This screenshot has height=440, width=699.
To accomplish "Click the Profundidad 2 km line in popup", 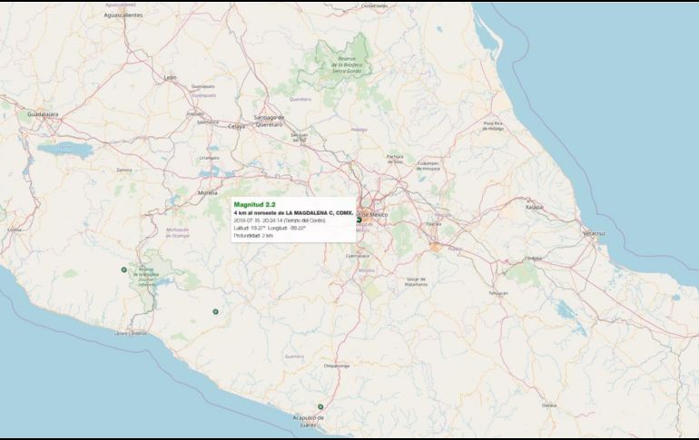I will pyautogui.click(x=253, y=235).
